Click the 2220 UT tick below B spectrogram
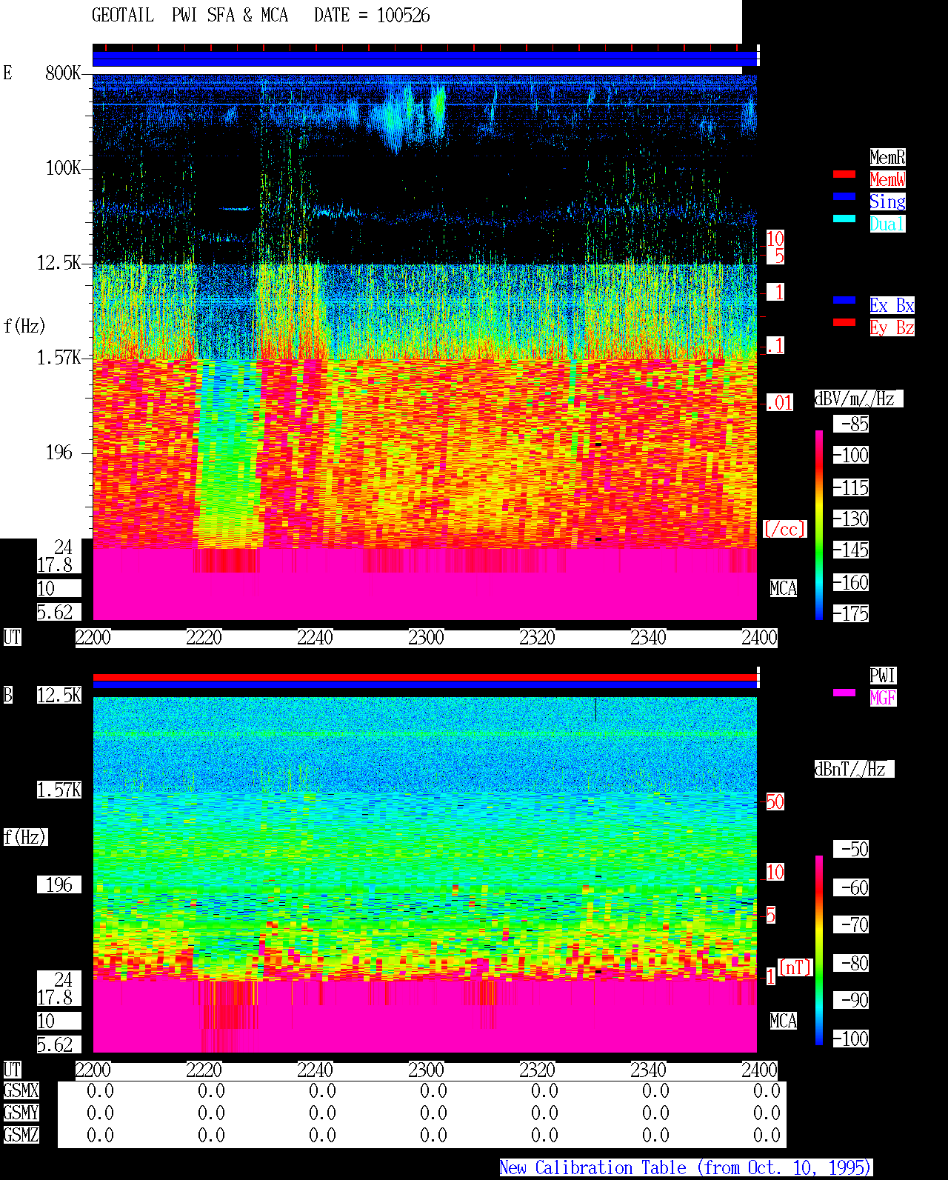 click(x=204, y=1070)
